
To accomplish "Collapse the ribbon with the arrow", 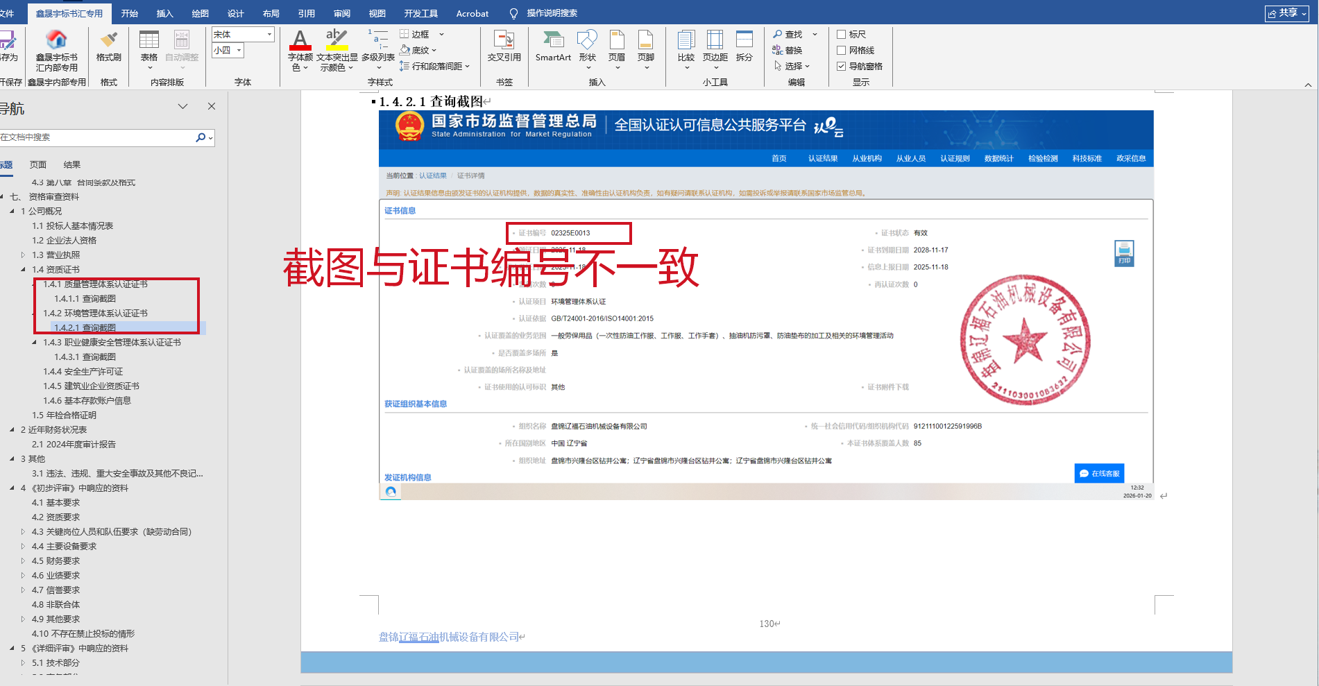I will pyautogui.click(x=1308, y=85).
